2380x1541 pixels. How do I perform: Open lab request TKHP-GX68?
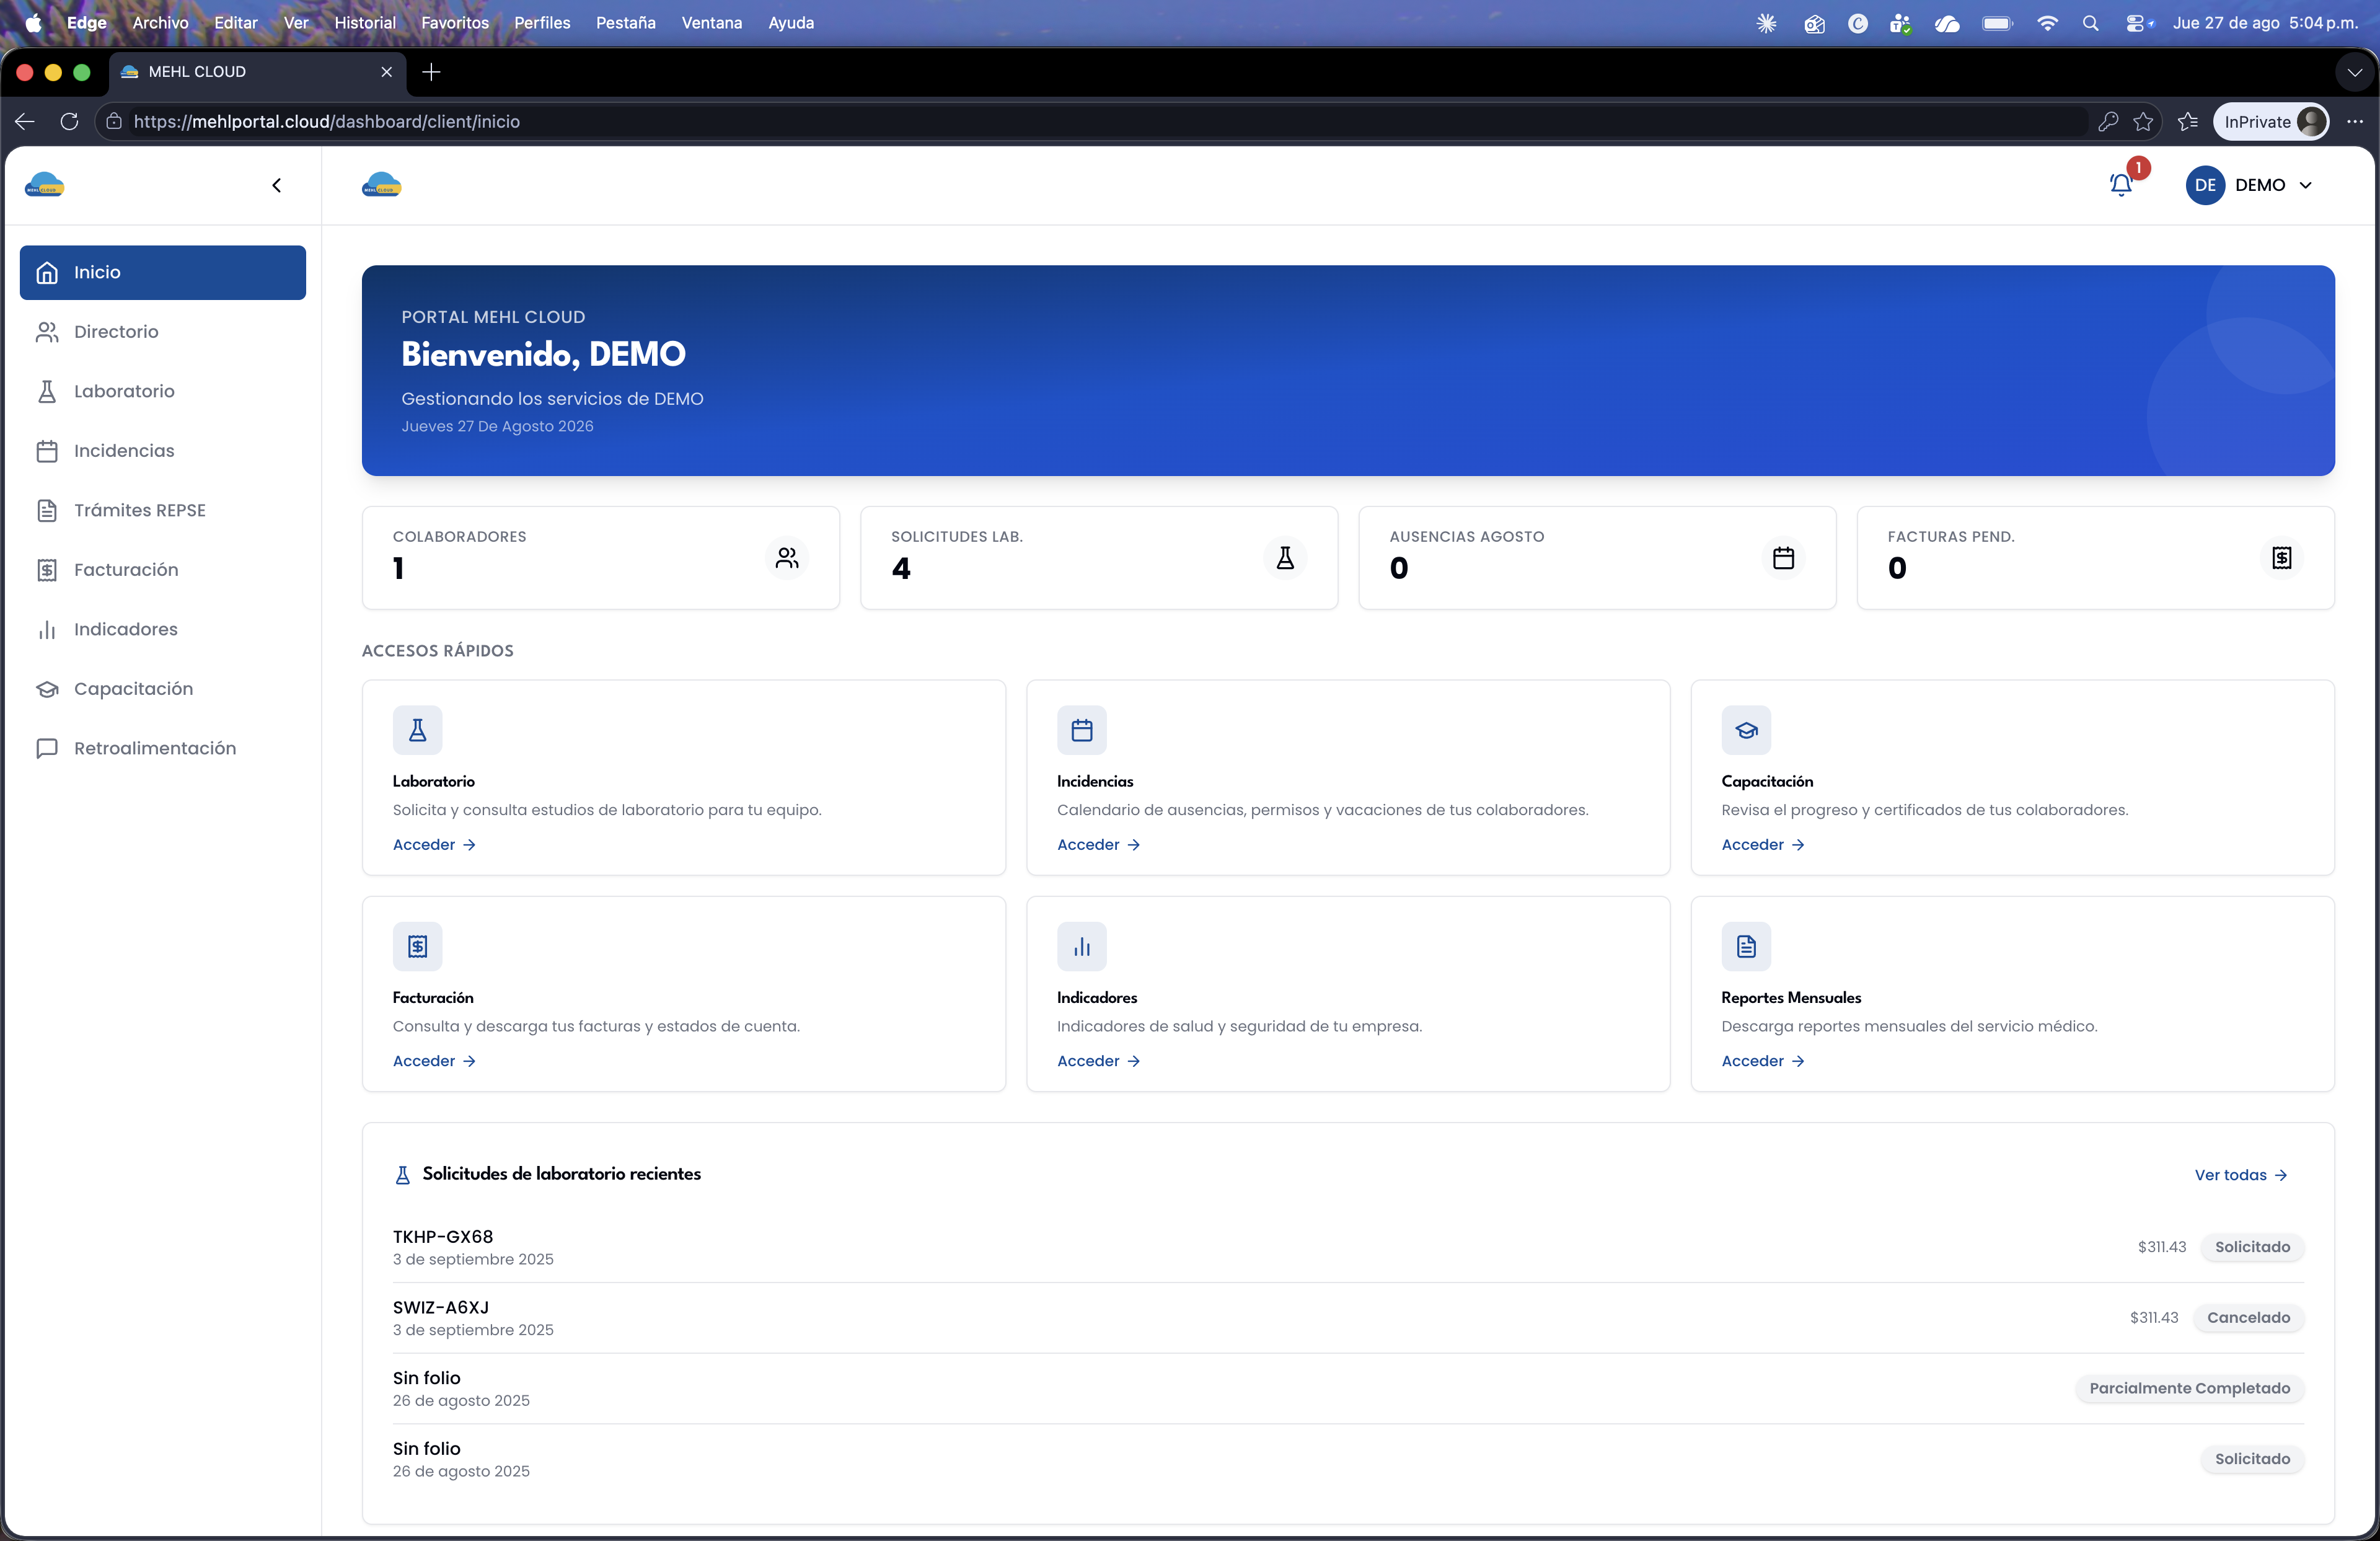pos(1348,1247)
